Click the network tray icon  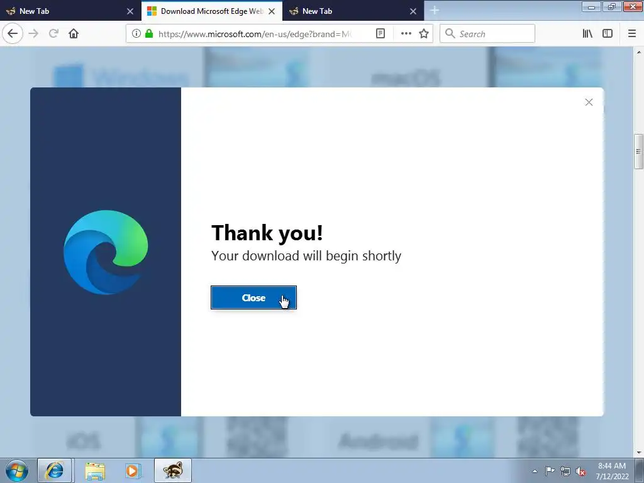tap(565, 471)
